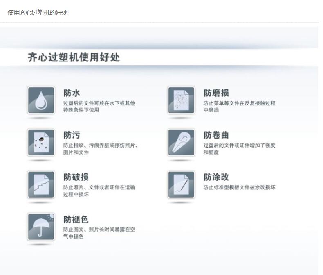
Task: Click the scribbled document 防涂改 icon
Action: (x=181, y=184)
